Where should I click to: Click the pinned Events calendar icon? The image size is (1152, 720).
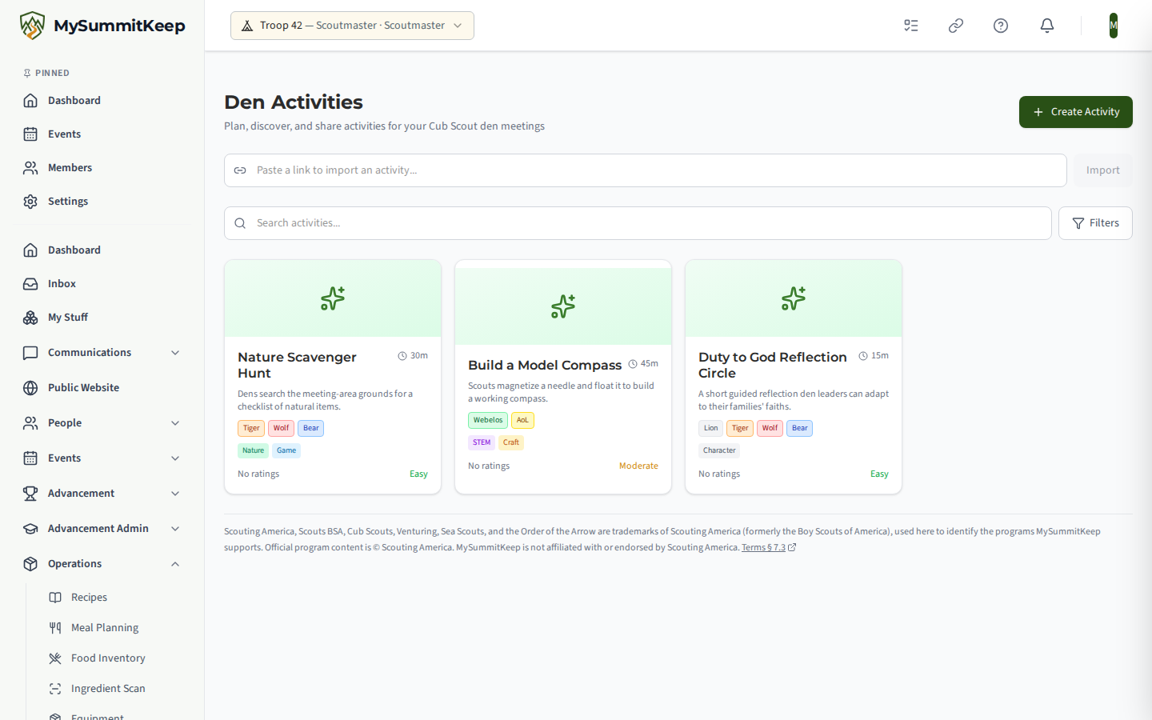(30, 134)
